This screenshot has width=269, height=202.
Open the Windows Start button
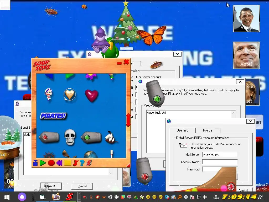[7, 197]
